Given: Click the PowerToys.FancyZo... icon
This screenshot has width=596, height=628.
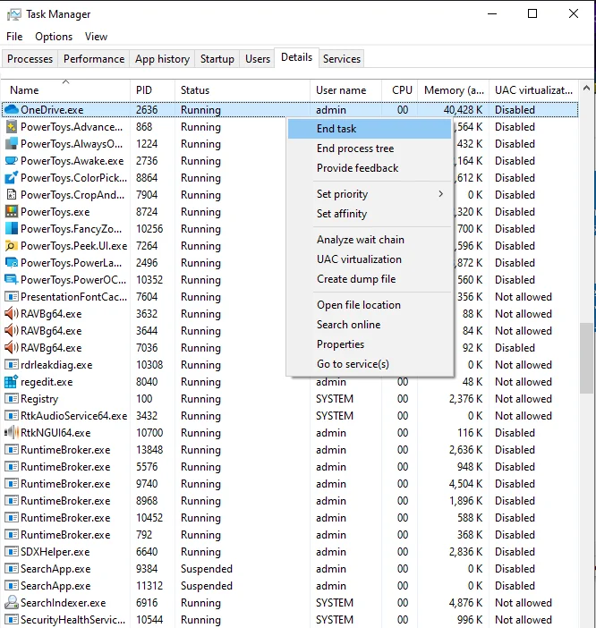Looking at the screenshot, I should [x=12, y=229].
